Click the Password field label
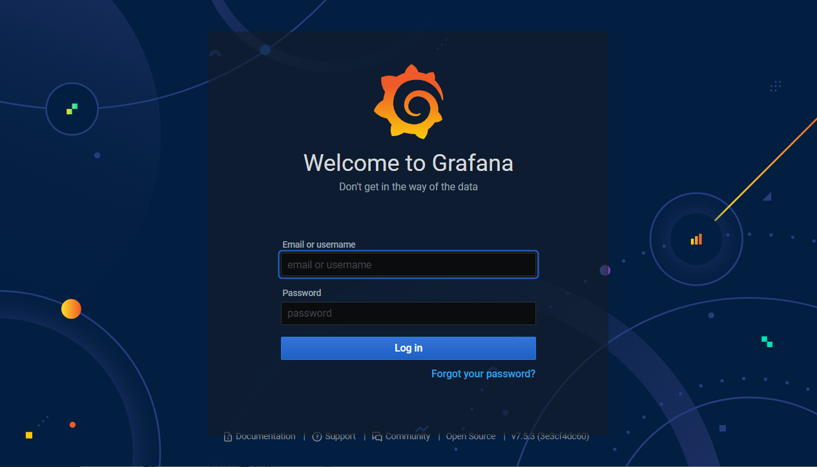This screenshot has width=817, height=467. coord(302,293)
